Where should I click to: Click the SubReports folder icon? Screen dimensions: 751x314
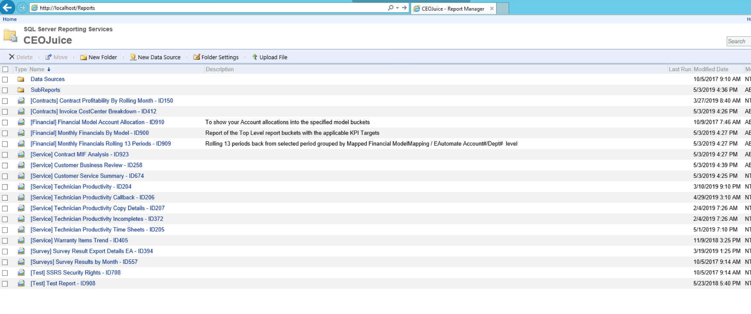[21, 90]
